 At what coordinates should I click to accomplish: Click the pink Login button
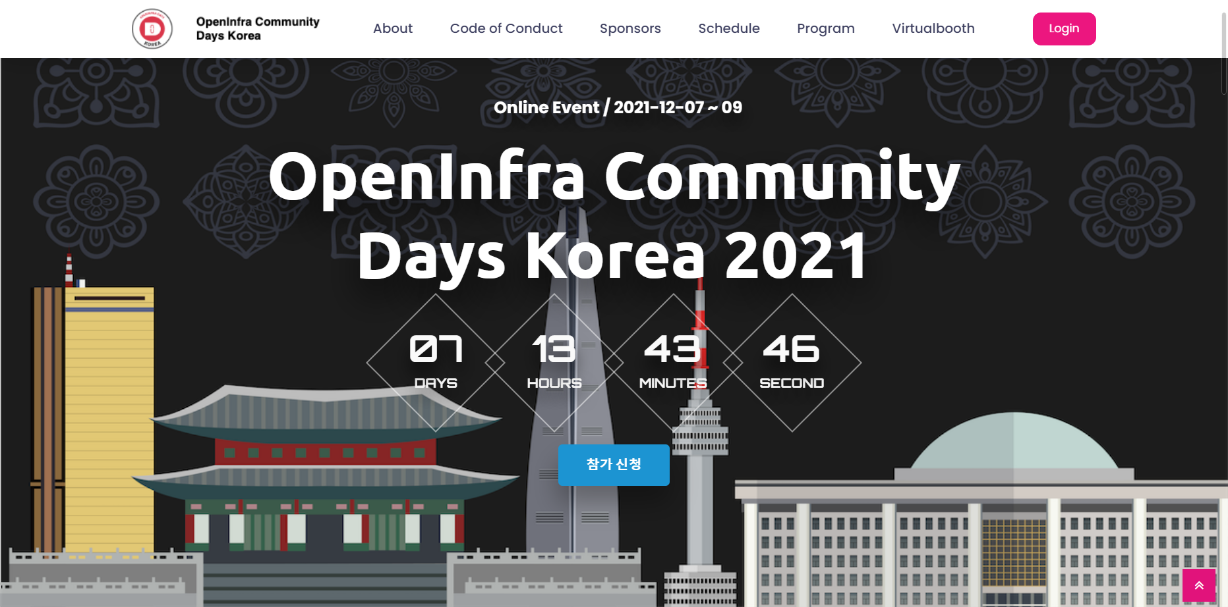click(1064, 29)
